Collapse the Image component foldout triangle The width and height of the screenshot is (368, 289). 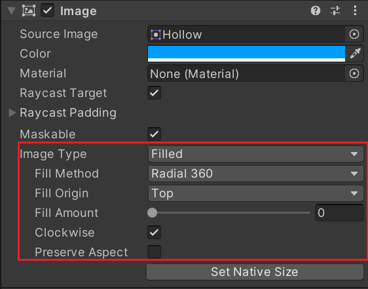(x=12, y=10)
